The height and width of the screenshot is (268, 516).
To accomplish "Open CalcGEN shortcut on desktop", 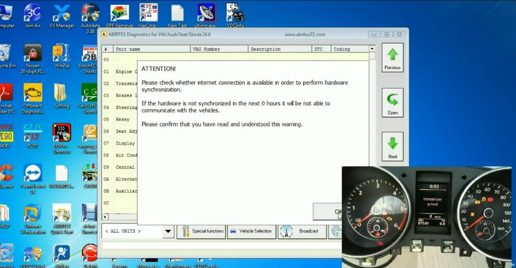I will click(88, 98).
